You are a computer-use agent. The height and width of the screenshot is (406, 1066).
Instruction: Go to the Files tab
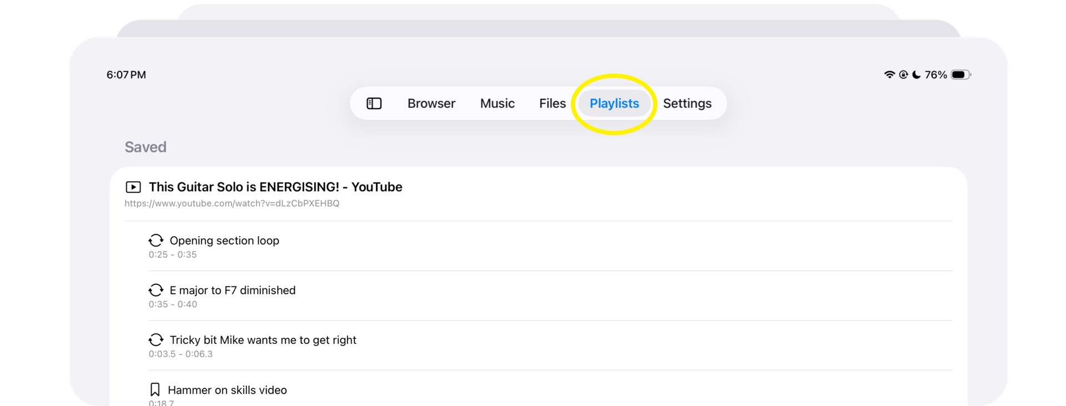[552, 103]
